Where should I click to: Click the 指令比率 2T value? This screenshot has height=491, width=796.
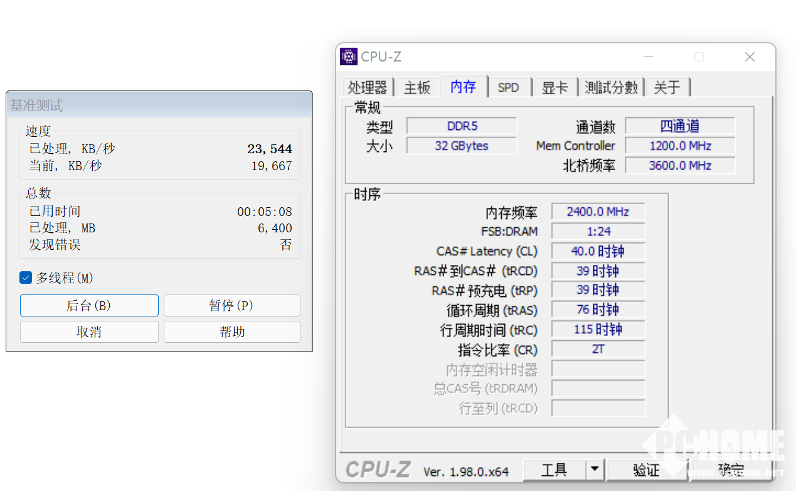pos(598,349)
